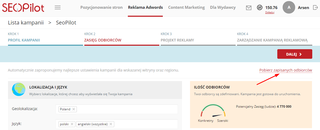Click the user avatar circle 'A'

tap(289, 8)
